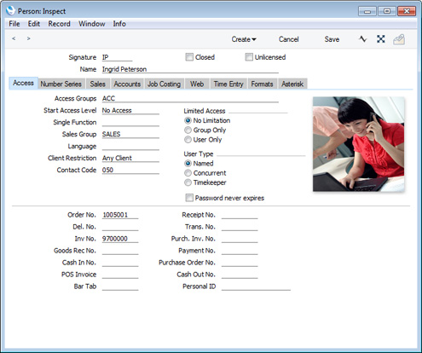Click the Single Function field
The image size is (422, 353).
[x=130, y=122]
